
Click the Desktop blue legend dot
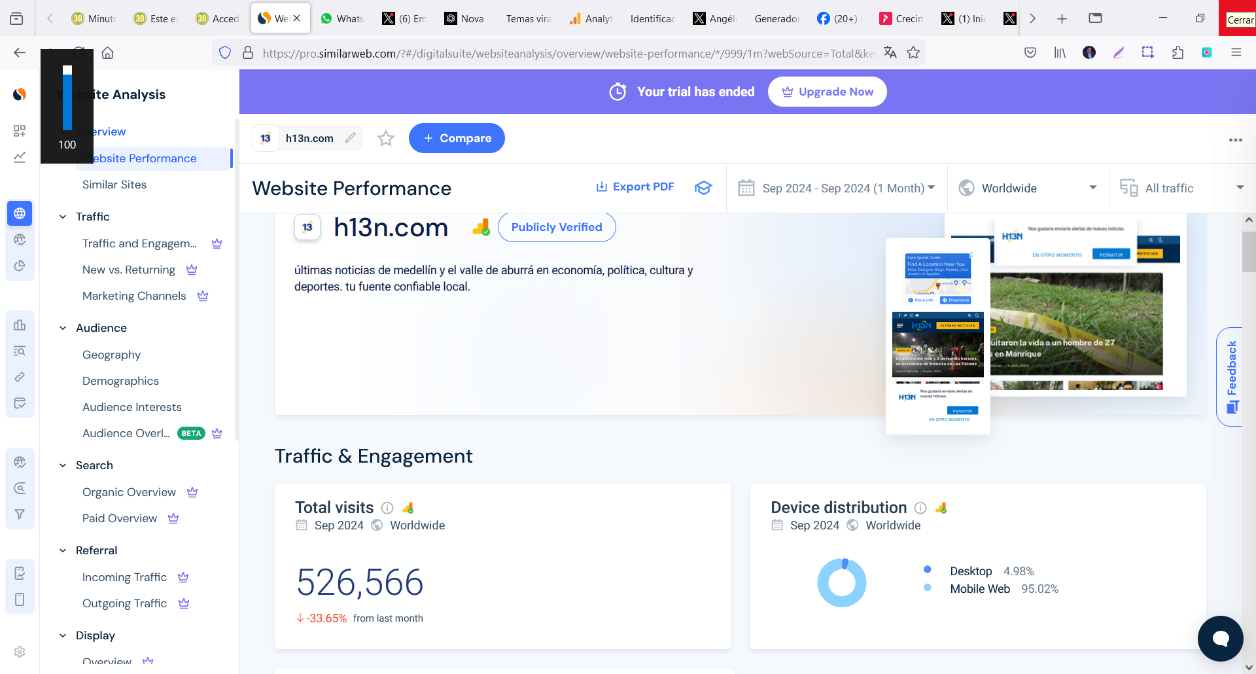(x=927, y=570)
